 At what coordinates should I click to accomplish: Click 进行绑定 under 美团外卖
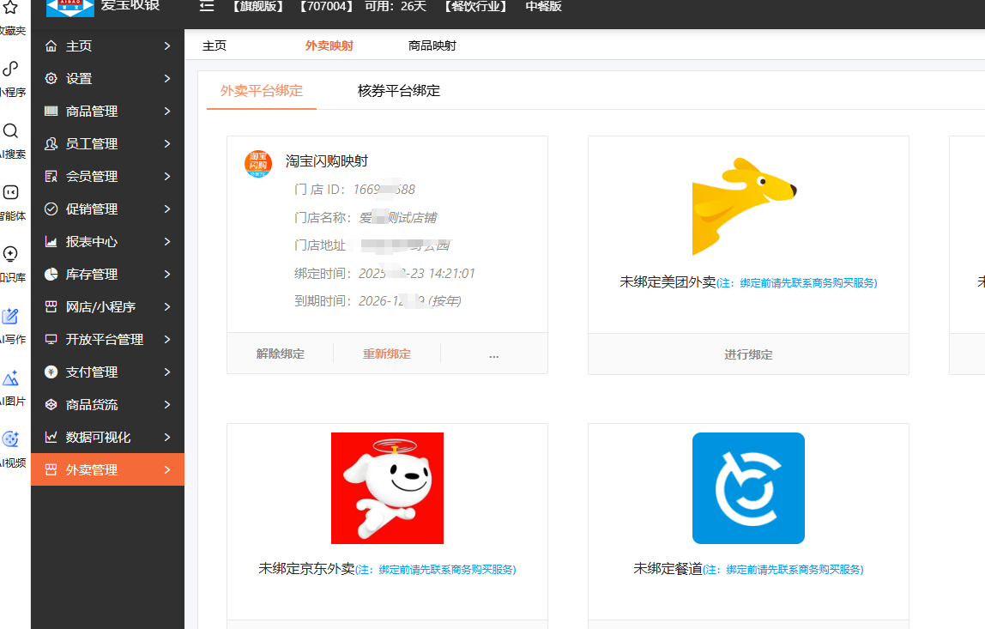pyautogui.click(x=748, y=354)
